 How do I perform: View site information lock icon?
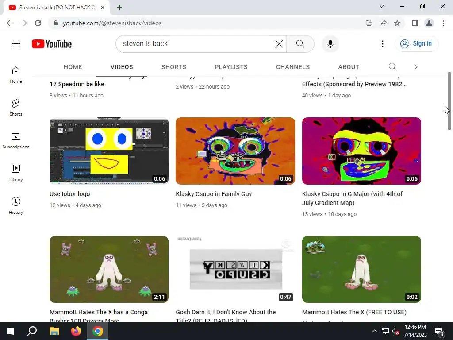click(x=56, y=23)
